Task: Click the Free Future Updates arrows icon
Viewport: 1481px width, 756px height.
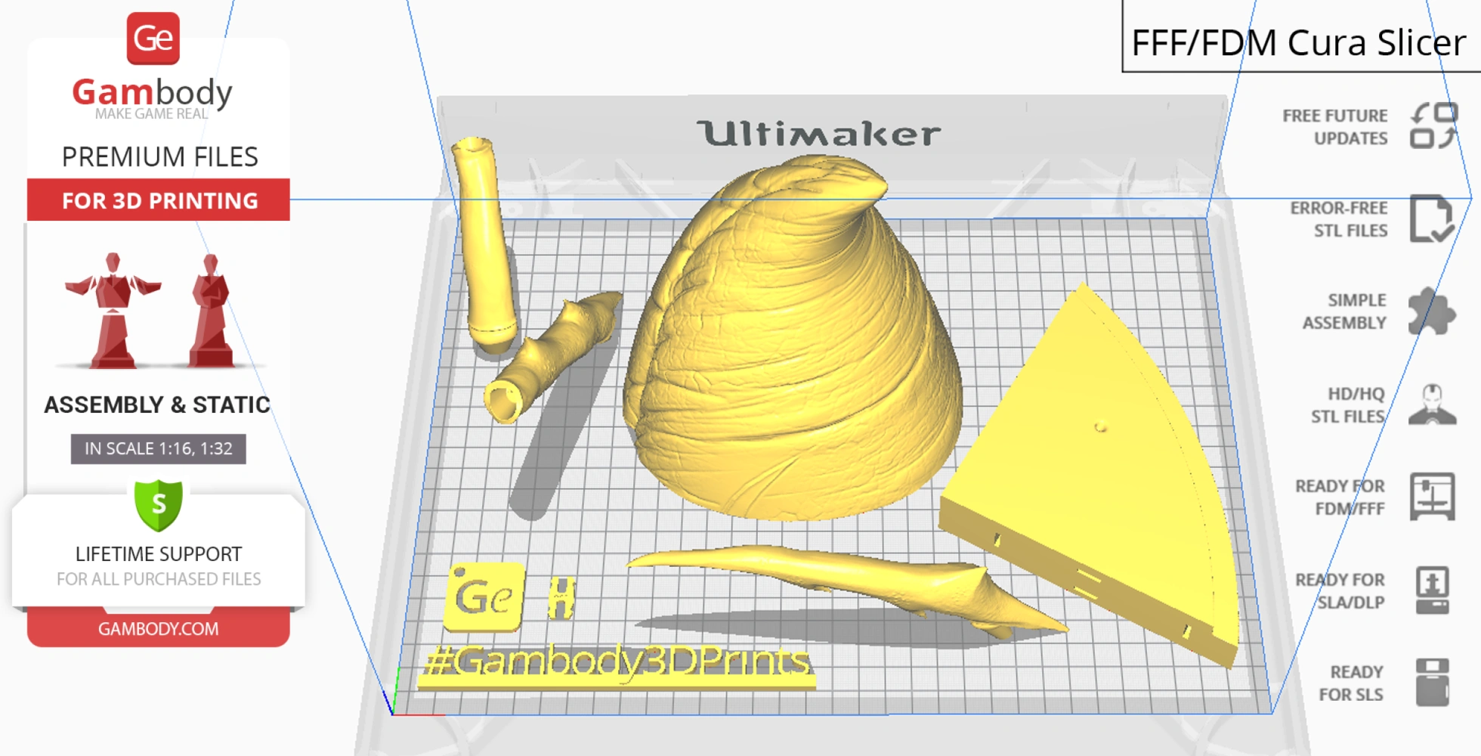Action: pos(1433,126)
